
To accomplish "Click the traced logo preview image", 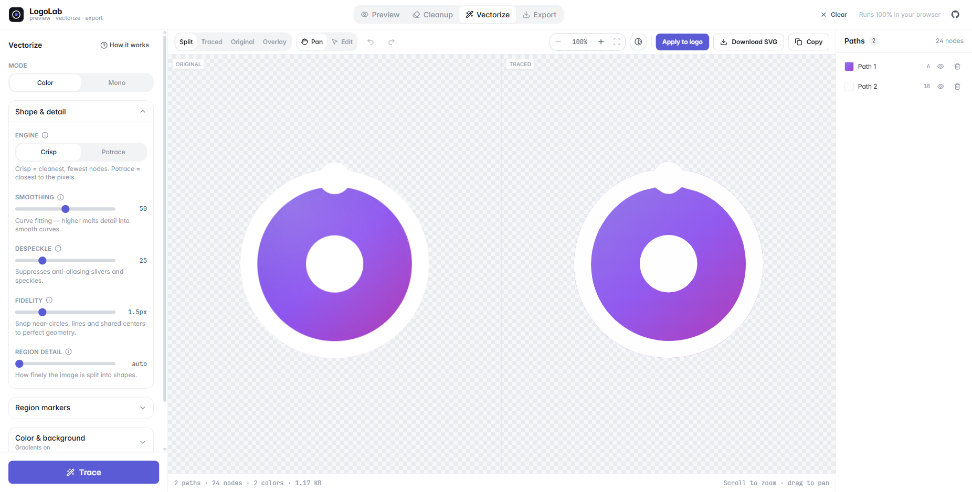I will coord(669,261).
